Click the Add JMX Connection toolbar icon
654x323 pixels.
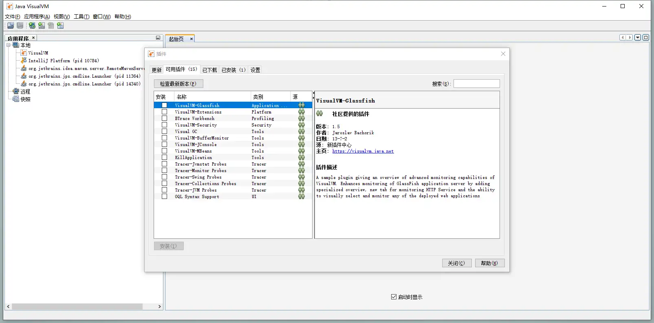(42, 26)
